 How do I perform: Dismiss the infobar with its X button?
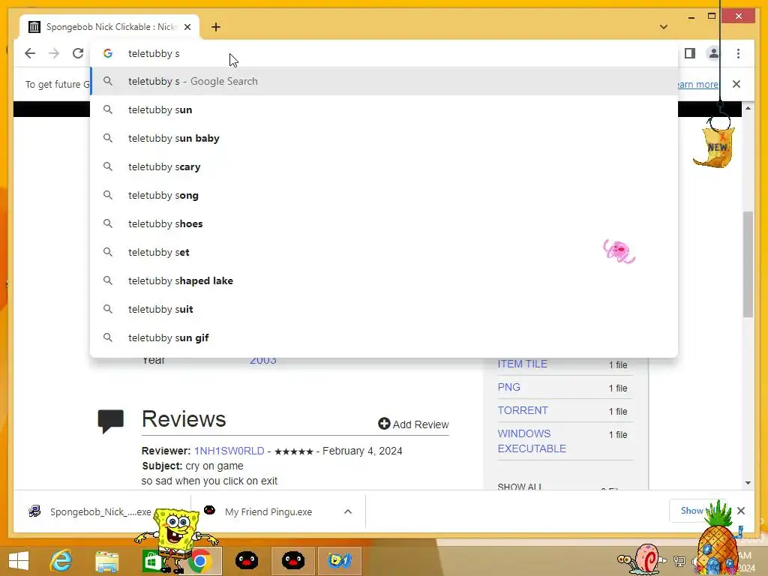point(736,84)
